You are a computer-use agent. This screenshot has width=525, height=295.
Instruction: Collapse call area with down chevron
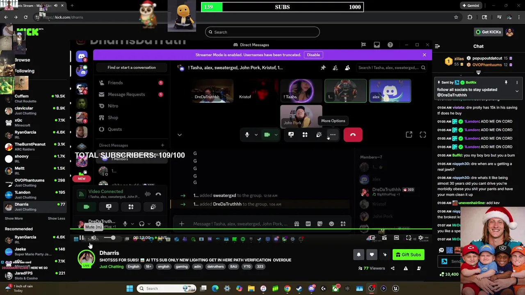click(x=179, y=135)
